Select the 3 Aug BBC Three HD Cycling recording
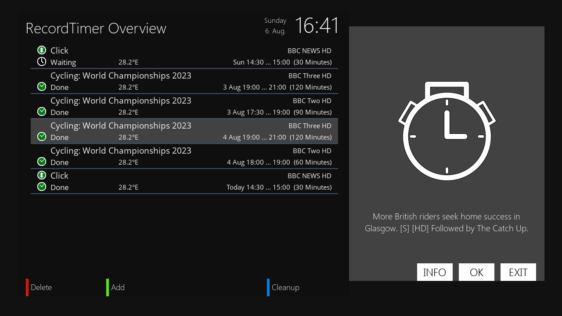Screen dimensions: 562x316 [184, 81]
